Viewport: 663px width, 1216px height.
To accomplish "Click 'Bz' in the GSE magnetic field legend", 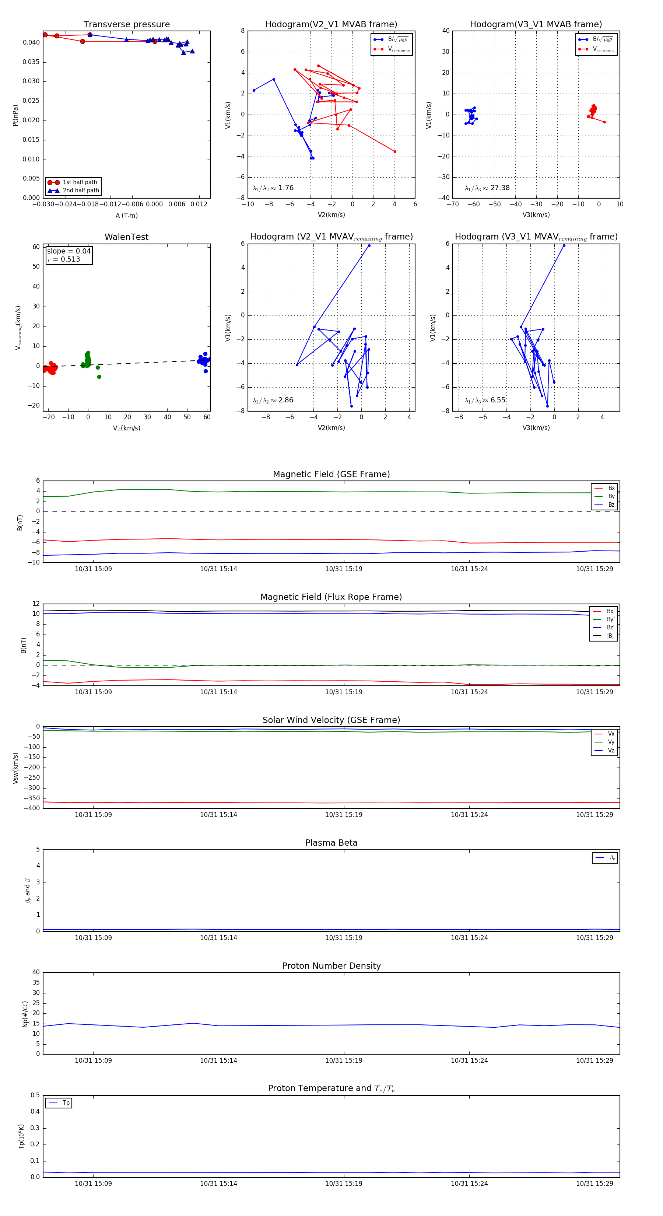I will [604, 504].
